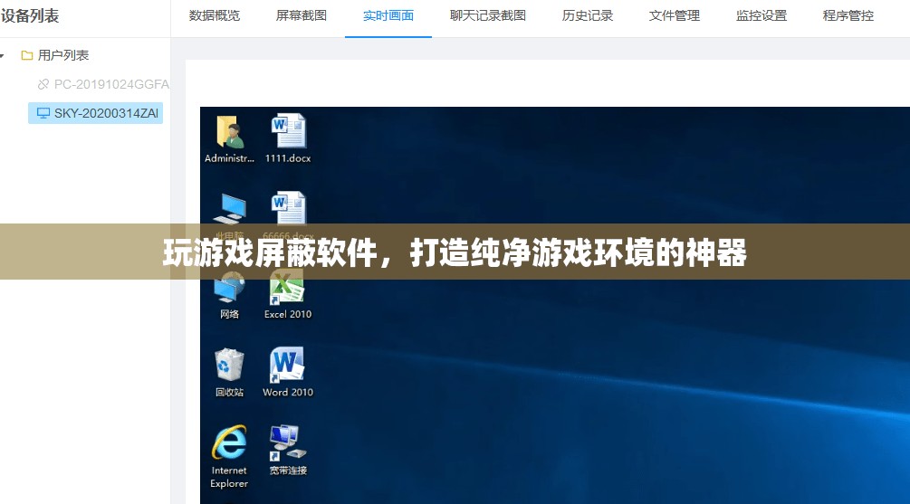Select 用户列表 tree node label
Screen dimensions: 910x504
(x=63, y=55)
